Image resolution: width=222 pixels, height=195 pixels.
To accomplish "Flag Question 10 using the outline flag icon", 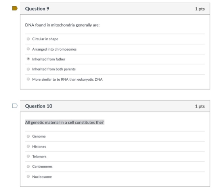I will pos(15,106).
